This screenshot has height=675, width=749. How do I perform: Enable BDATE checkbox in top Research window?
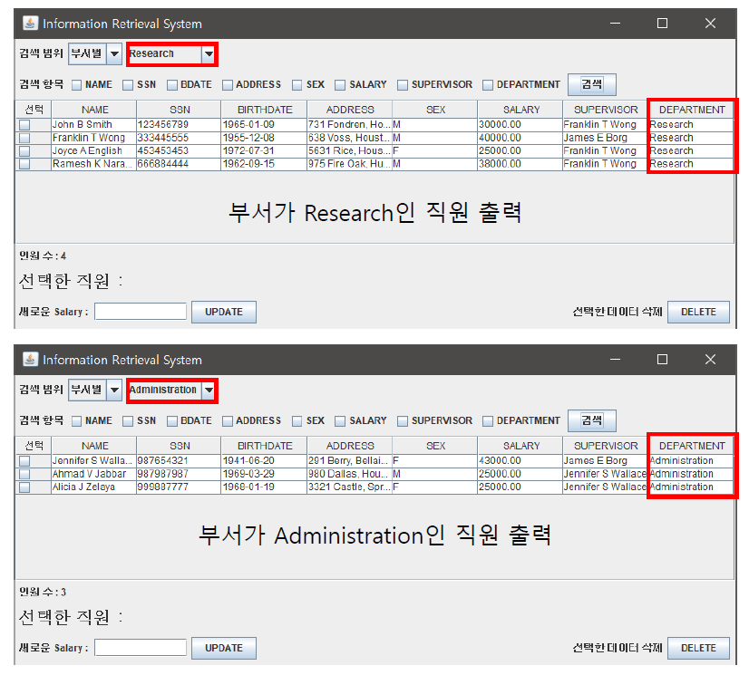[x=172, y=85]
